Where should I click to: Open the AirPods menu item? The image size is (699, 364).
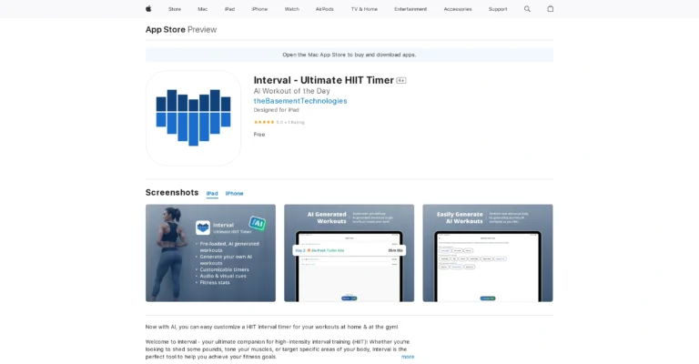point(324,9)
